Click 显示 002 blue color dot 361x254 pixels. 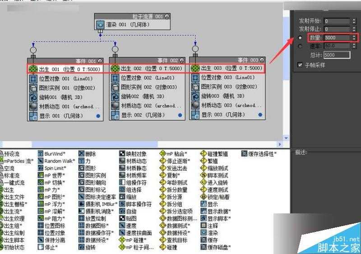click(x=180, y=115)
